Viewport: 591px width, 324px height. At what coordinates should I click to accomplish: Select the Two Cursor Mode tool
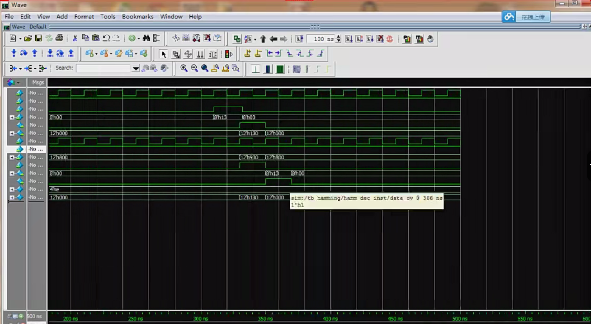point(200,54)
